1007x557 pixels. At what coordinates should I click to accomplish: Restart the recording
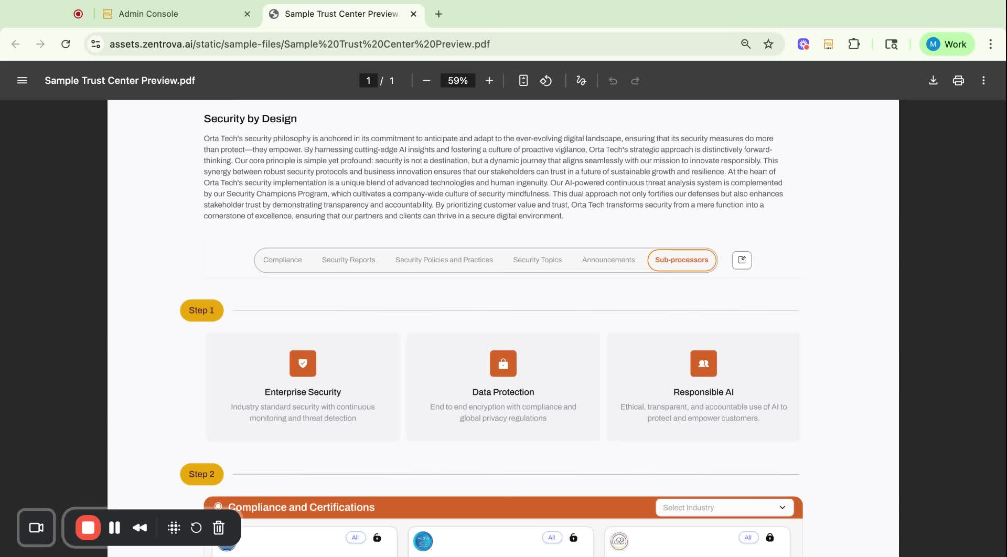196,528
